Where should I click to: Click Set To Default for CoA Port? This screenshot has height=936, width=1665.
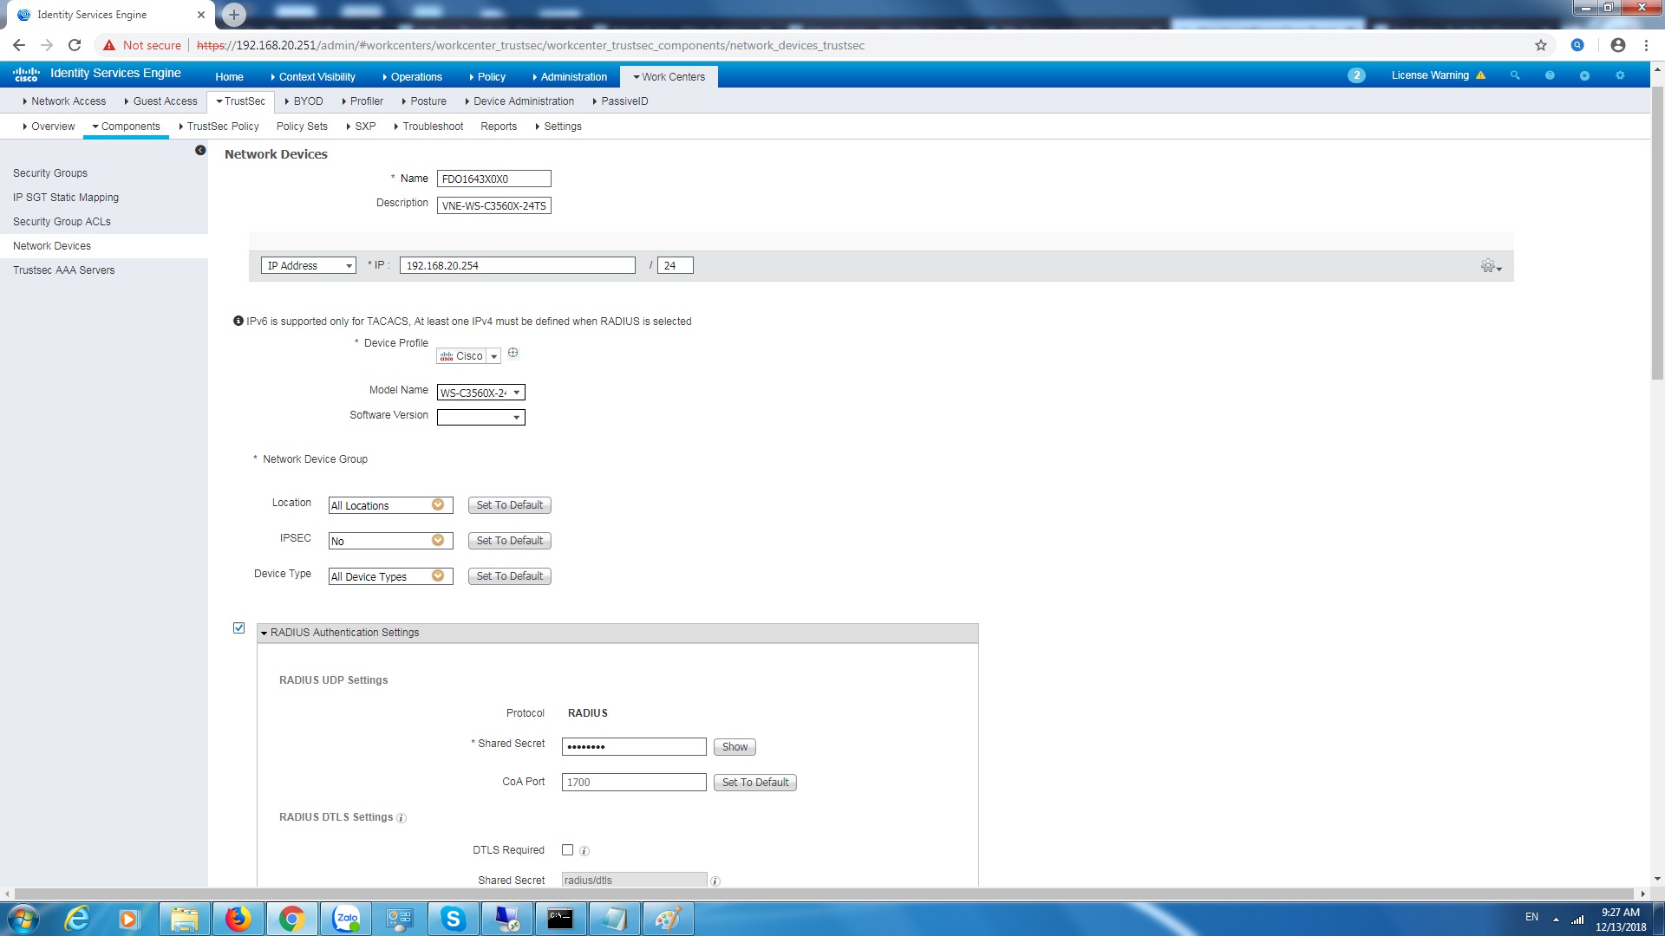pyautogui.click(x=754, y=782)
